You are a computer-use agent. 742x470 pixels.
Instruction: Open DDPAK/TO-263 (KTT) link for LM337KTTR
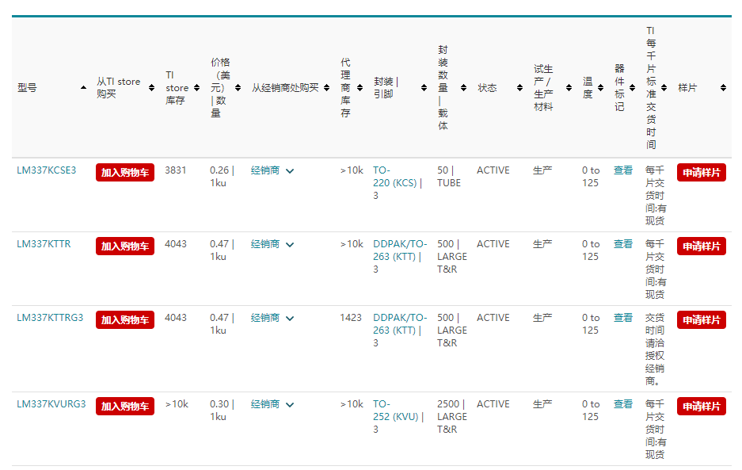pyautogui.click(x=400, y=250)
